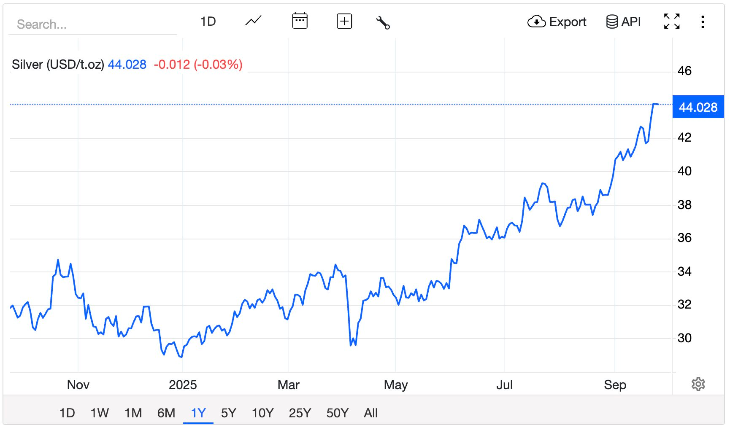Select the All time range tab
This screenshot has width=730, height=430.
tap(370, 413)
